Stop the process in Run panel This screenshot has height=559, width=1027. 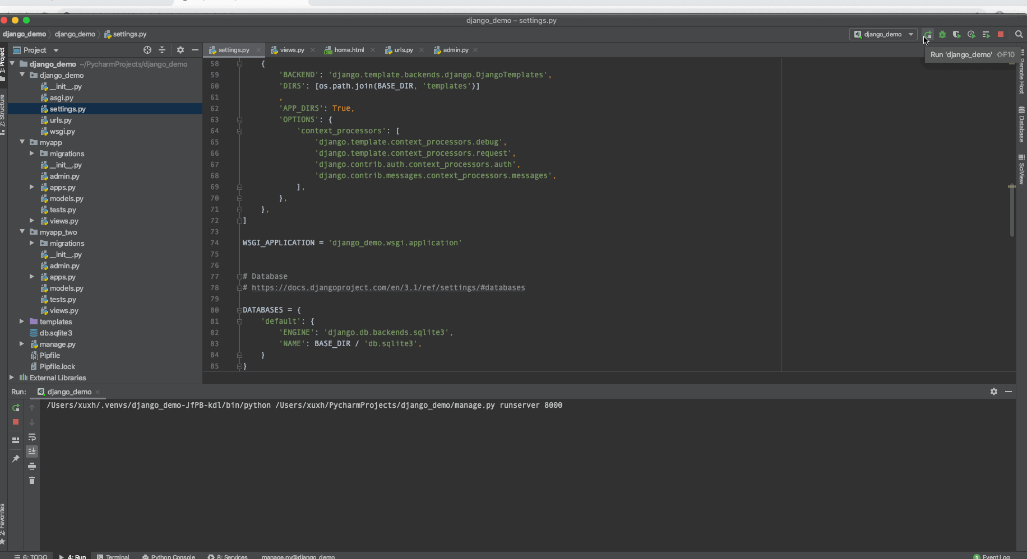coord(16,422)
